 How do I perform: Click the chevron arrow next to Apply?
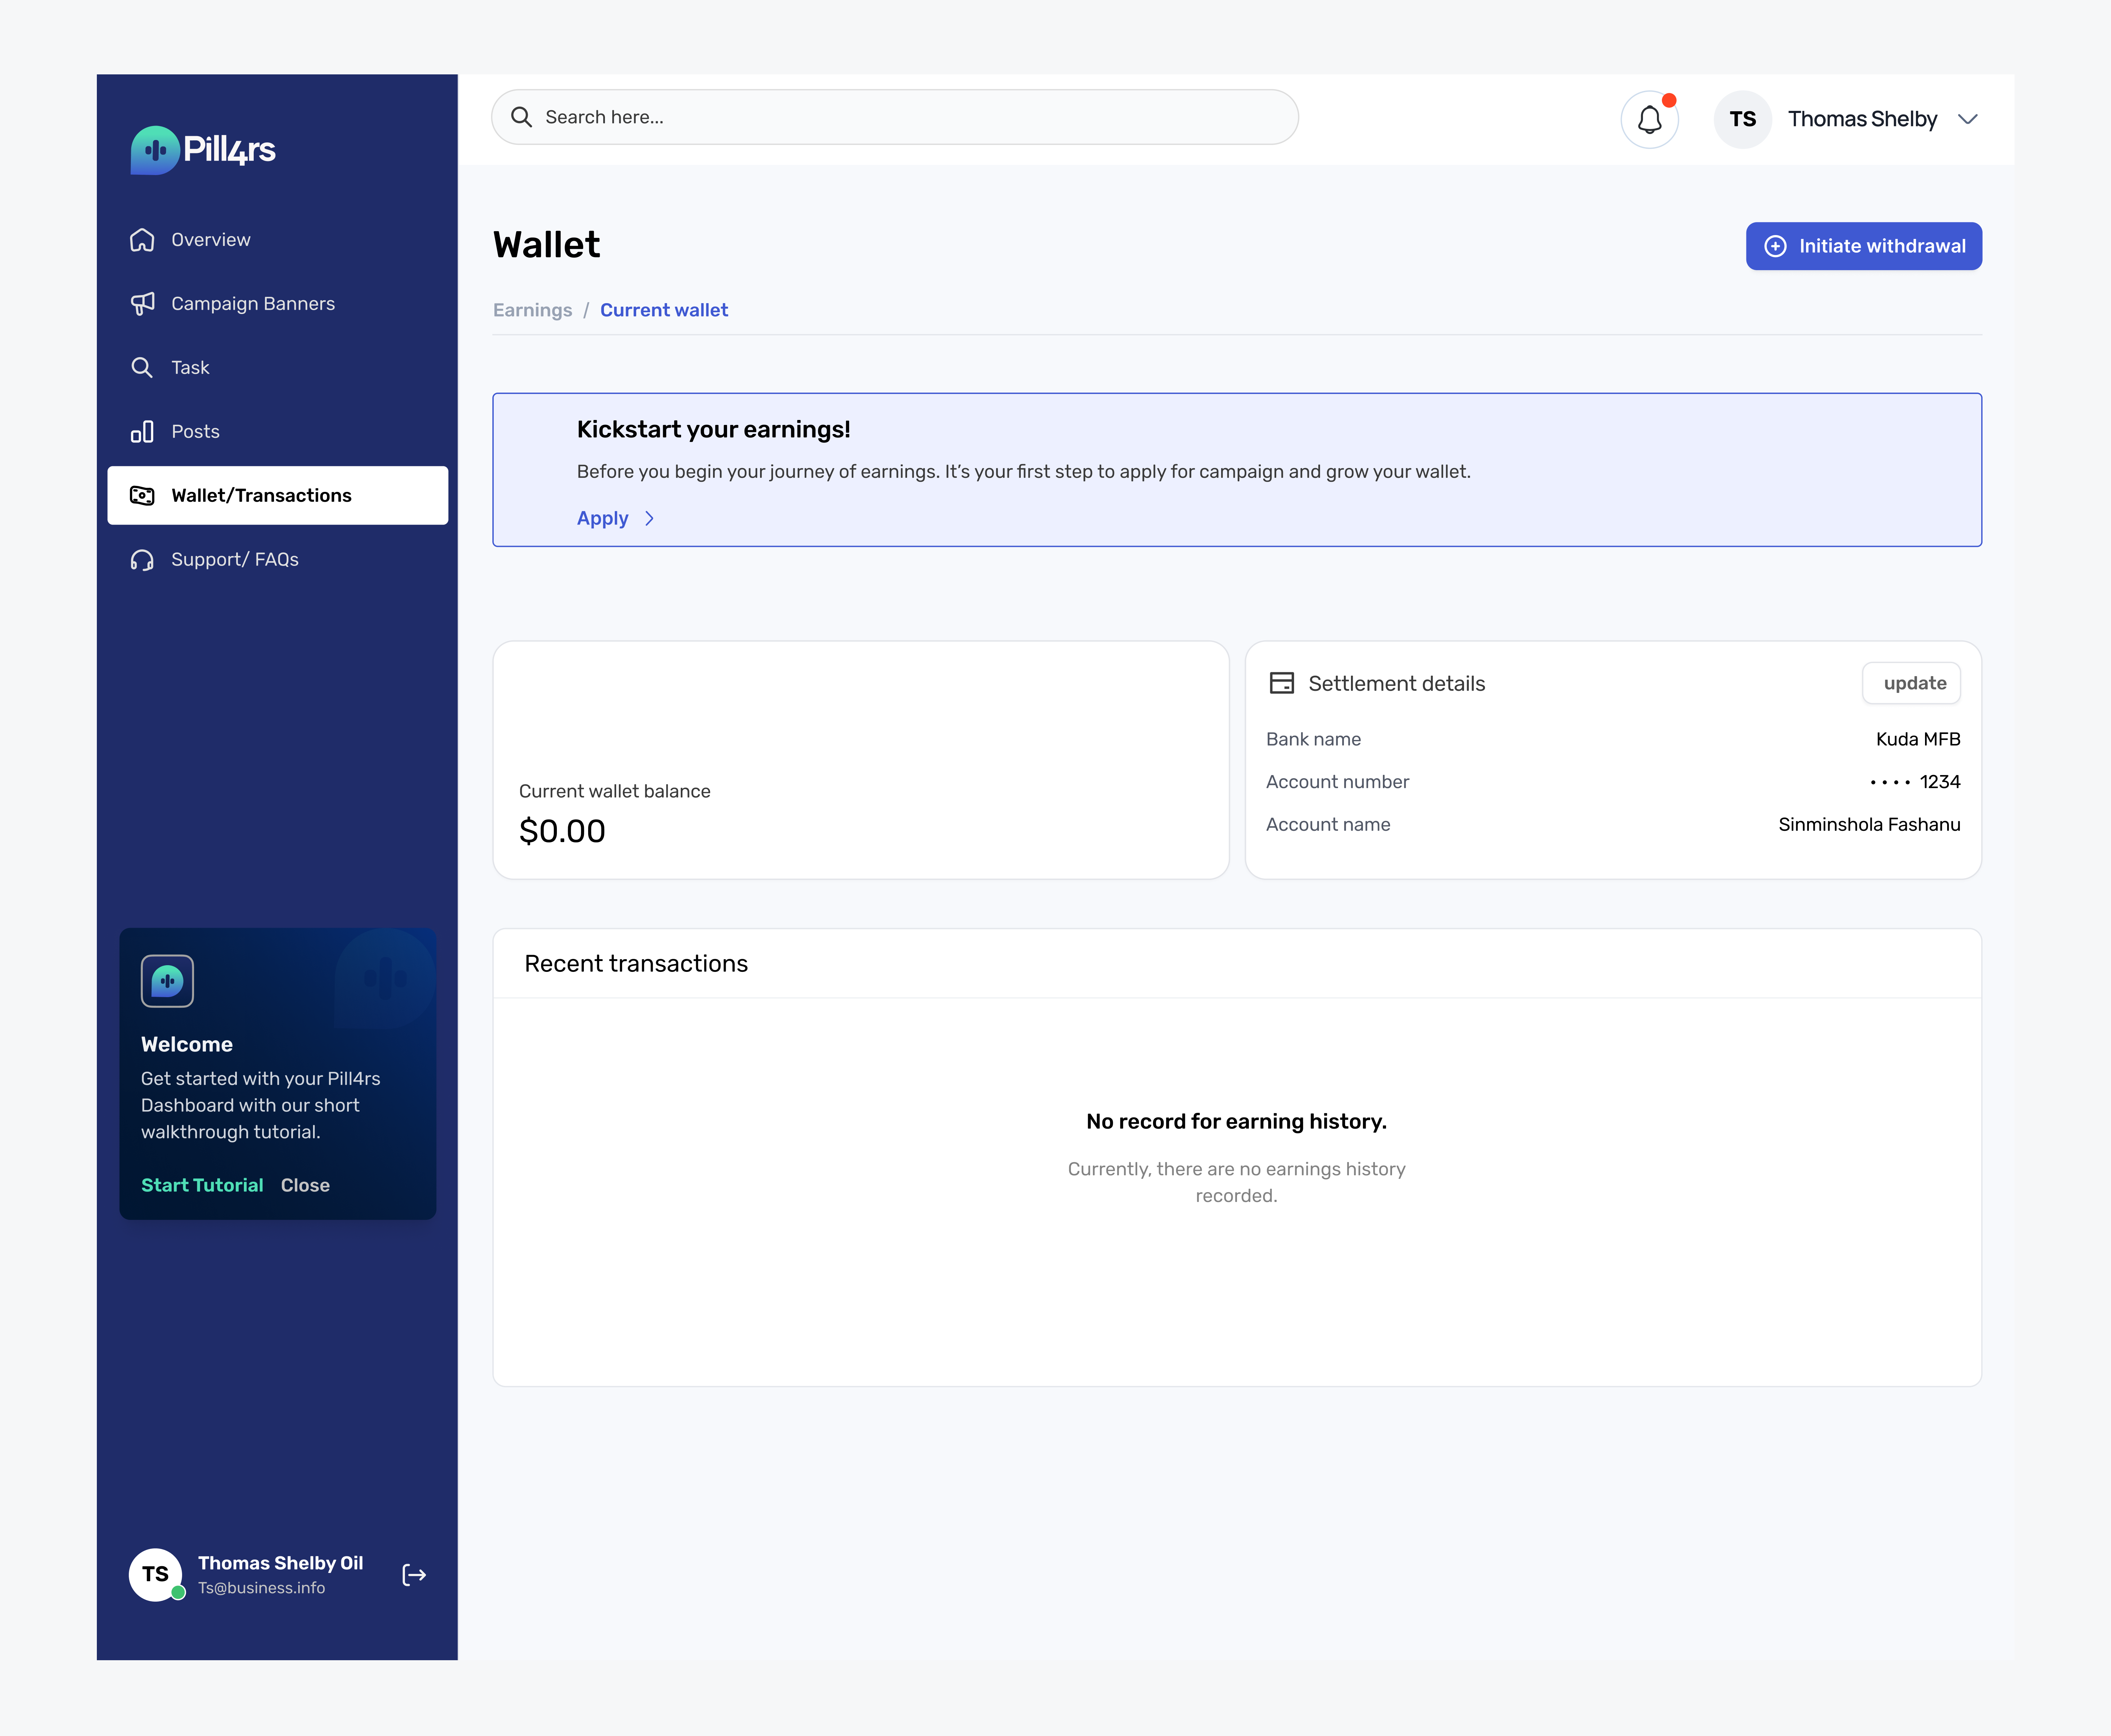click(x=650, y=518)
